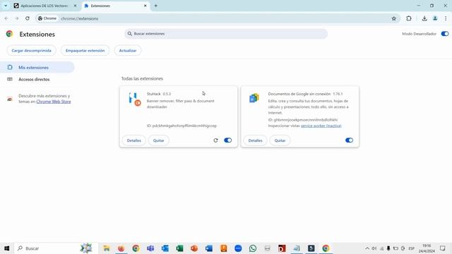Open PowerPoint from taskbar
452x254 pixels.
click(194, 248)
